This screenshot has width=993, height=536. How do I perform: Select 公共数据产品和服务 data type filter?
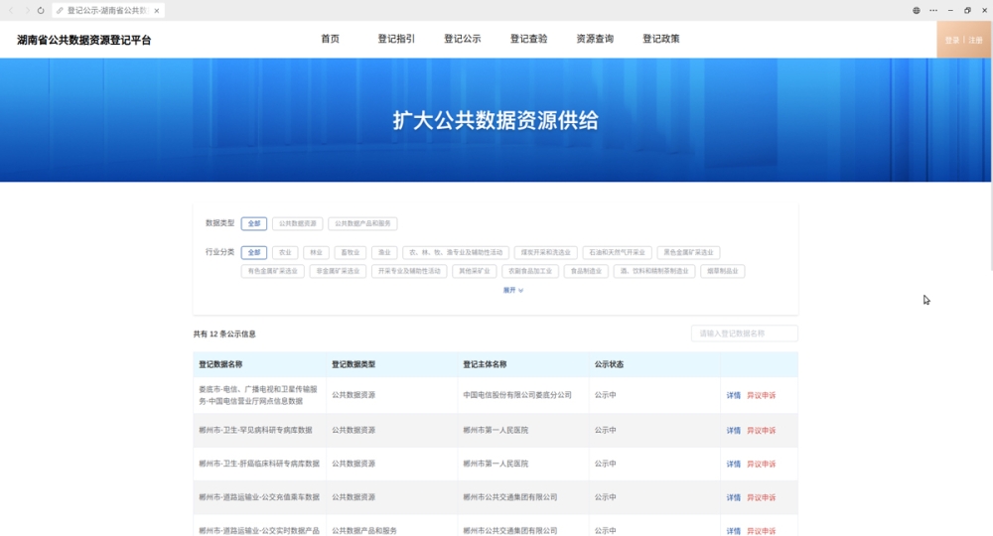pos(363,223)
